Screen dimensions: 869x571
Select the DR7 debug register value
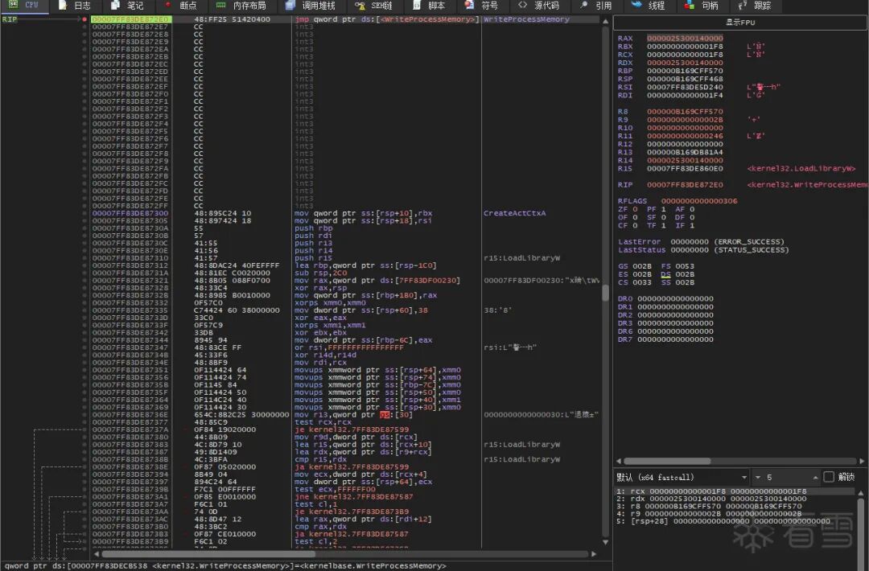[x=675, y=339]
